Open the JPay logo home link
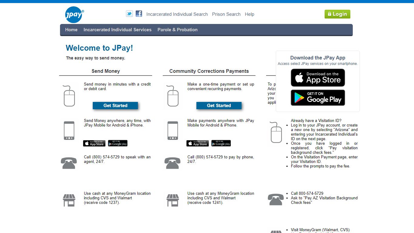This screenshot has width=414, height=233. point(74,15)
